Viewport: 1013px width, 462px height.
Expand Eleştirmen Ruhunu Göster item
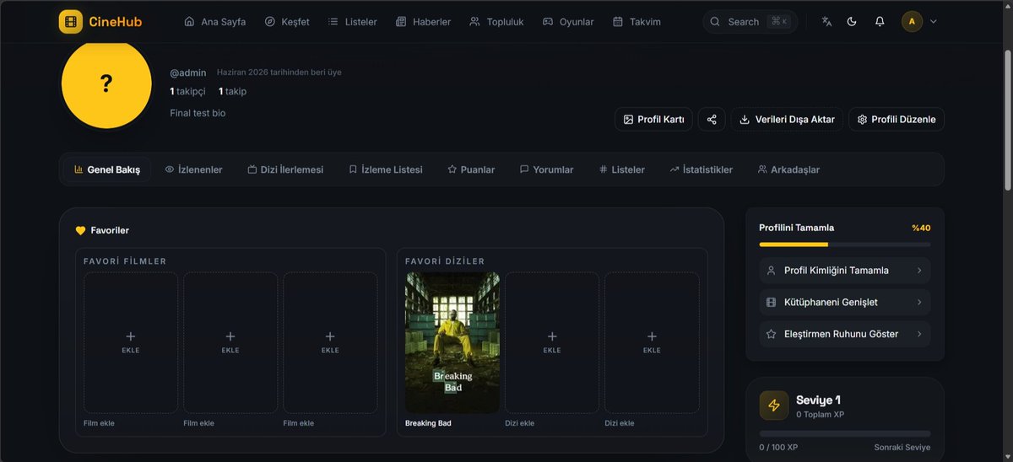pyautogui.click(x=845, y=334)
